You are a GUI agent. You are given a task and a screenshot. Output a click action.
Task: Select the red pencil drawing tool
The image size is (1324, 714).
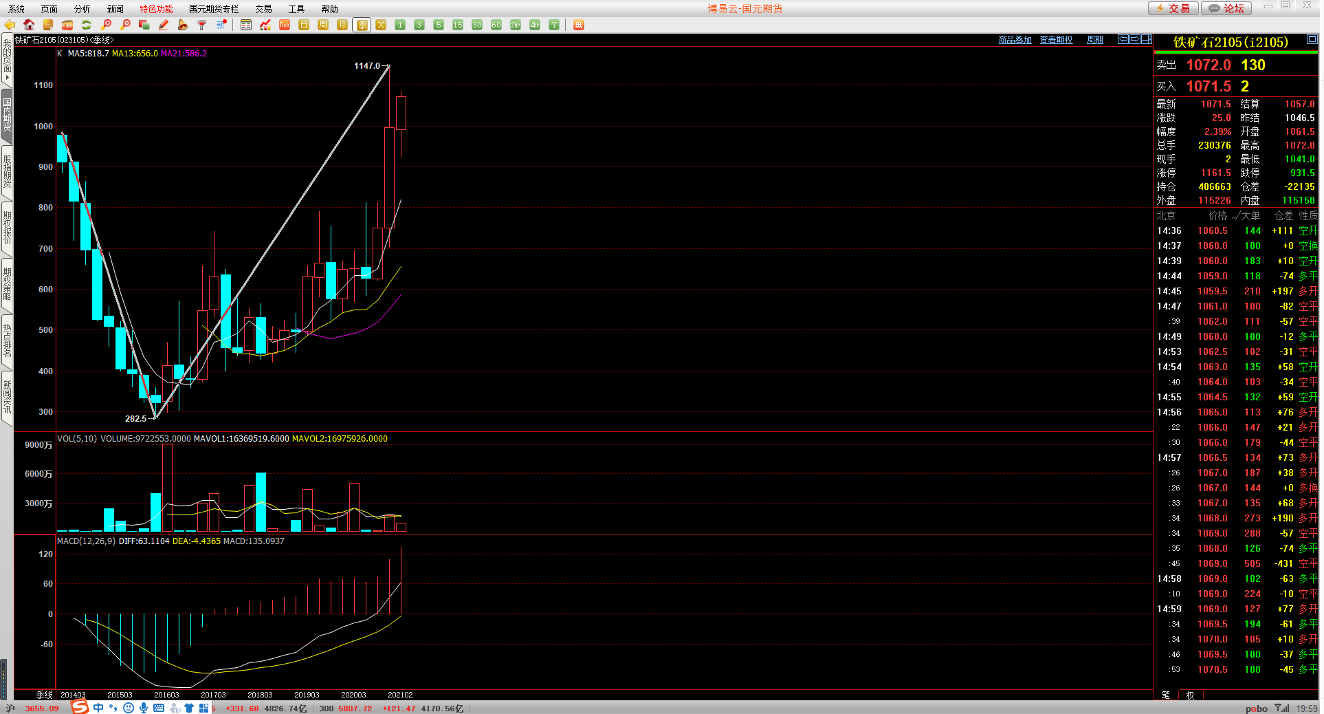164,25
